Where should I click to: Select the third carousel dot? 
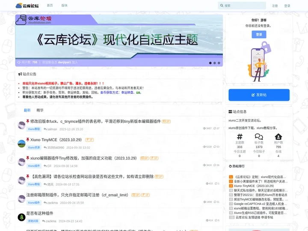tap(219, 63)
